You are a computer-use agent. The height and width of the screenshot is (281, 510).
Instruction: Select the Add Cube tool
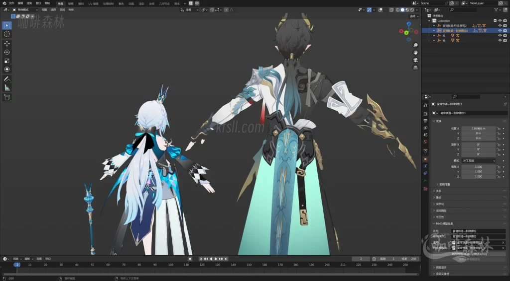pyautogui.click(x=7, y=97)
